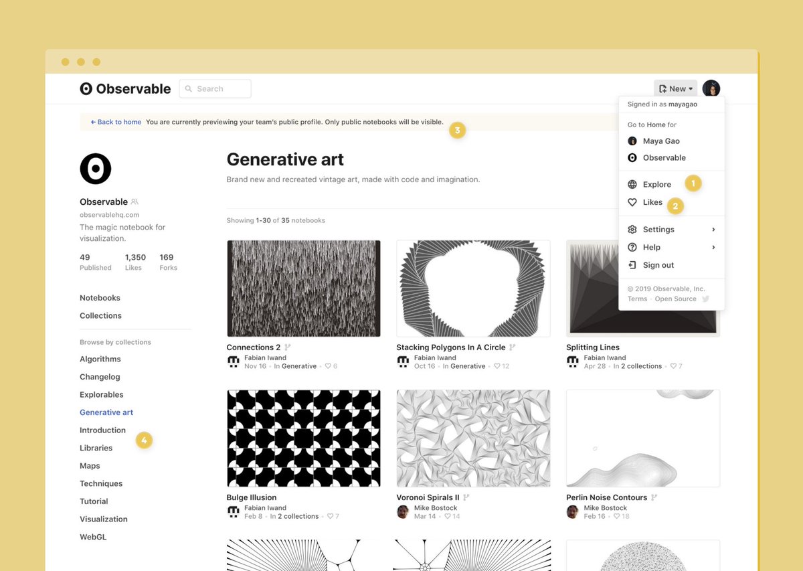Select the Tutorial collection
This screenshot has height=571, width=803.
click(x=94, y=501)
